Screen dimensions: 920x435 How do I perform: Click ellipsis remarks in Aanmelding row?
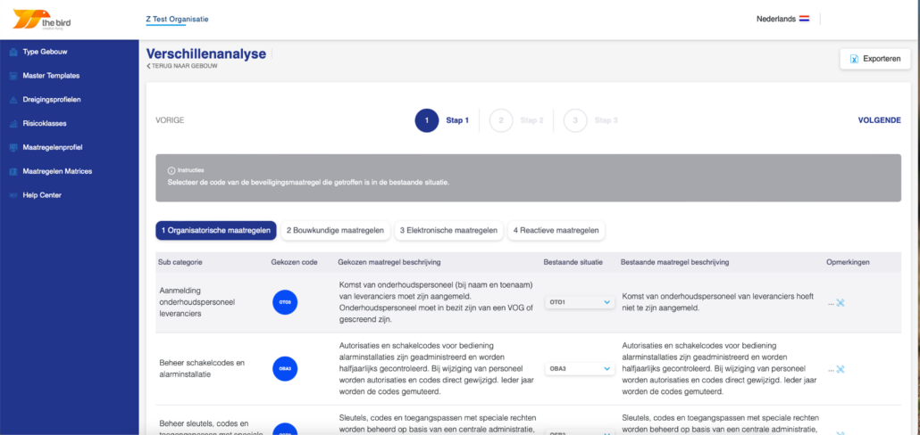(x=831, y=303)
